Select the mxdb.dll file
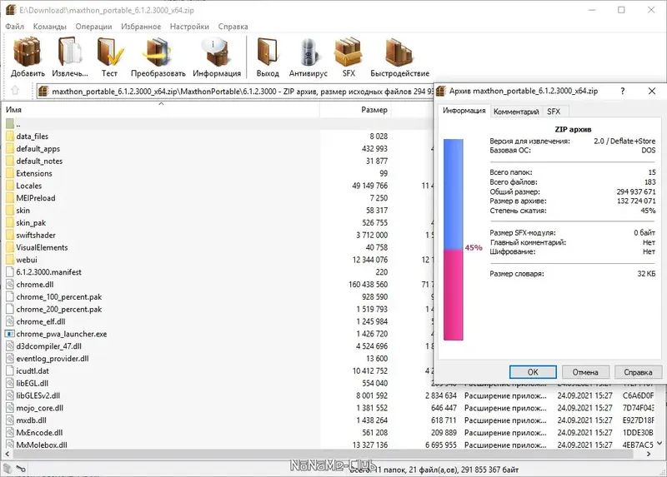The image size is (667, 477). [x=31, y=420]
